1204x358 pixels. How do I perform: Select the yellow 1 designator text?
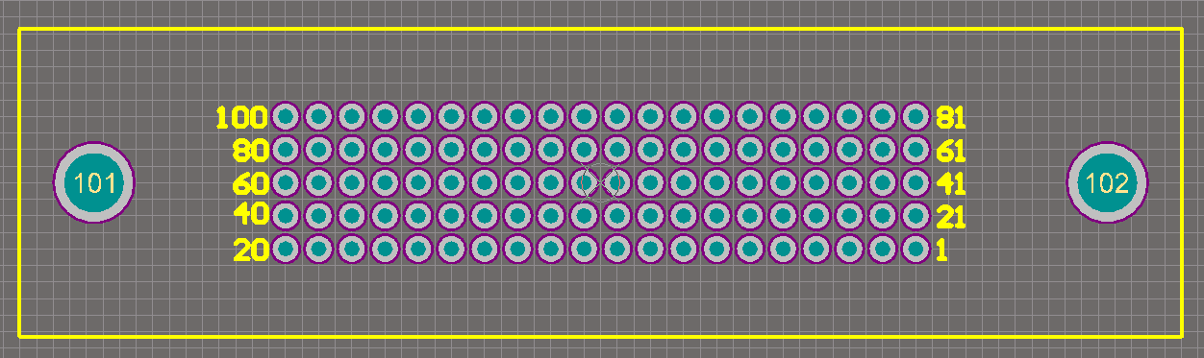click(941, 251)
